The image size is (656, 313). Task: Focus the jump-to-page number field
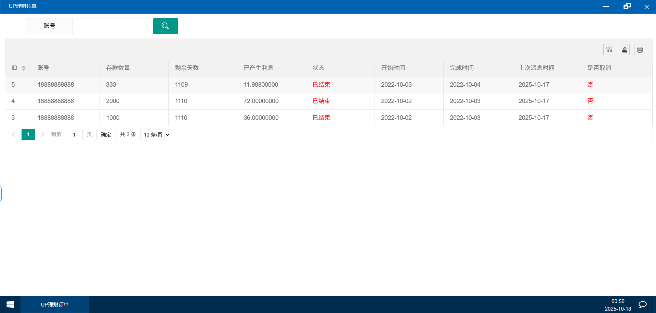click(x=74, y=134)
